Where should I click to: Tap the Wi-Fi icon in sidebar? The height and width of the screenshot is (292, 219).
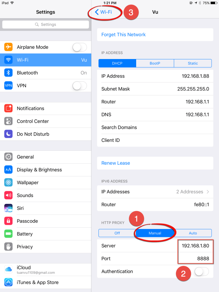(9, 60)
